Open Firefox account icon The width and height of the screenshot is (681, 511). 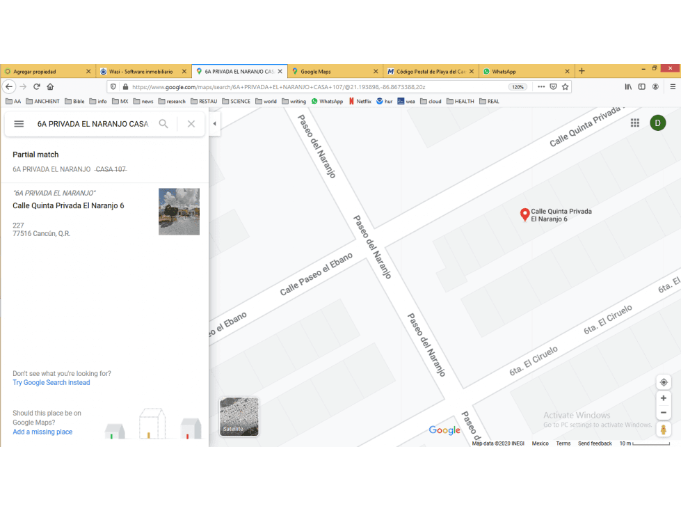tap(655, 86)
